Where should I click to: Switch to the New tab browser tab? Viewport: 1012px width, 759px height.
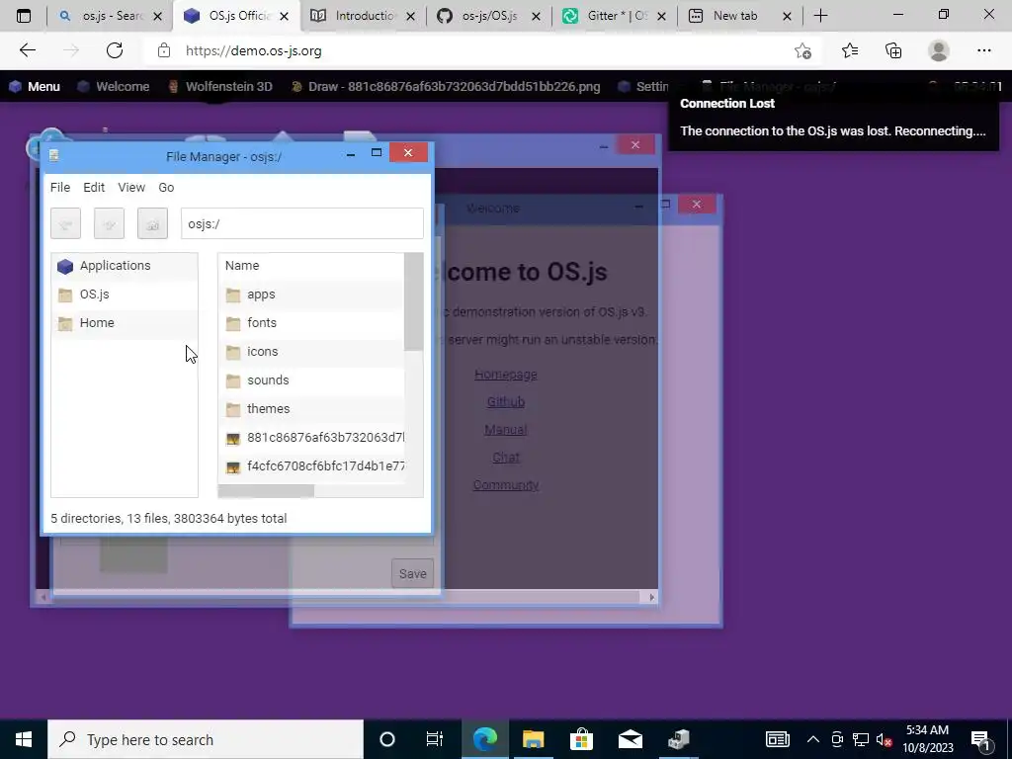click(740, 16)
